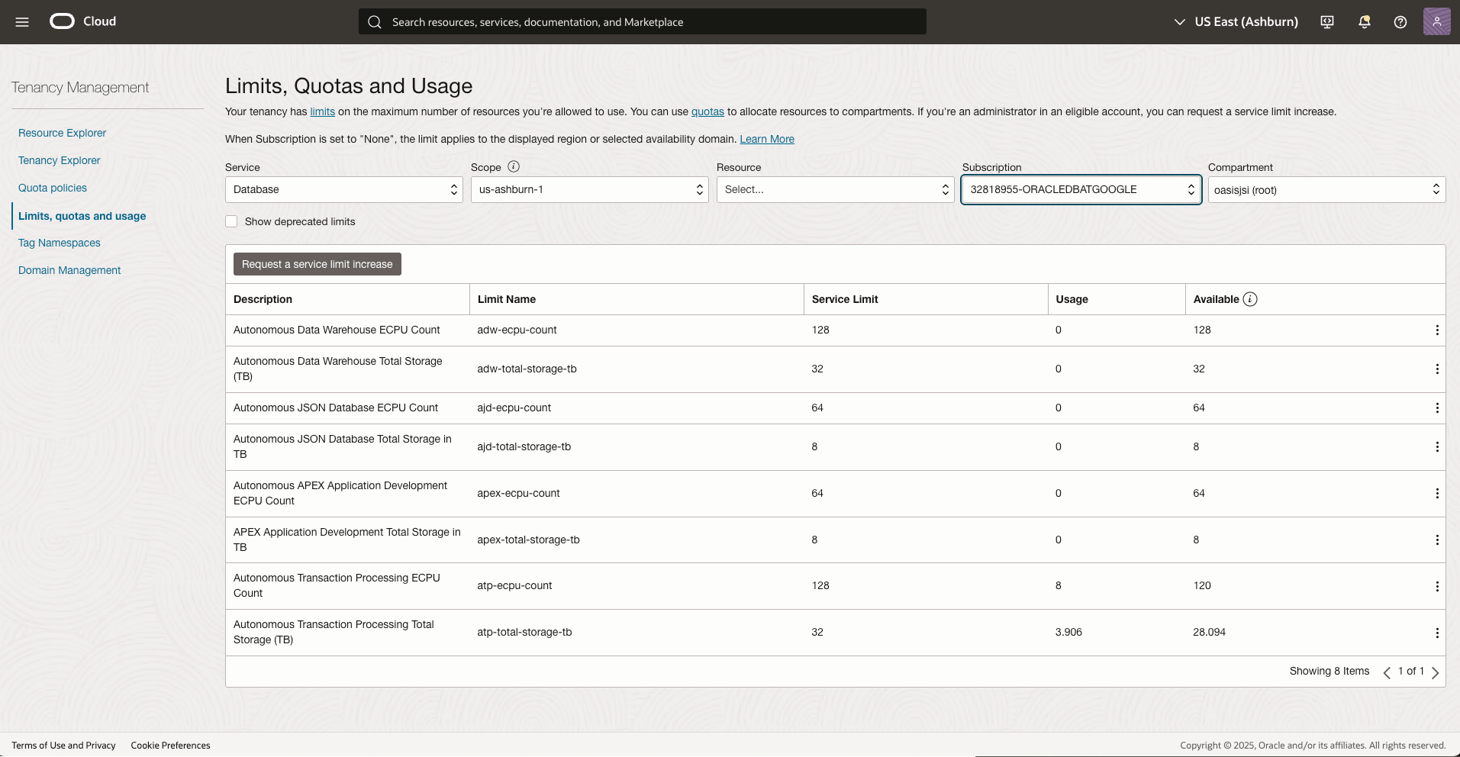Open the Learn More link
This screenshot has height=757, width=1460.
click(766, 139)
